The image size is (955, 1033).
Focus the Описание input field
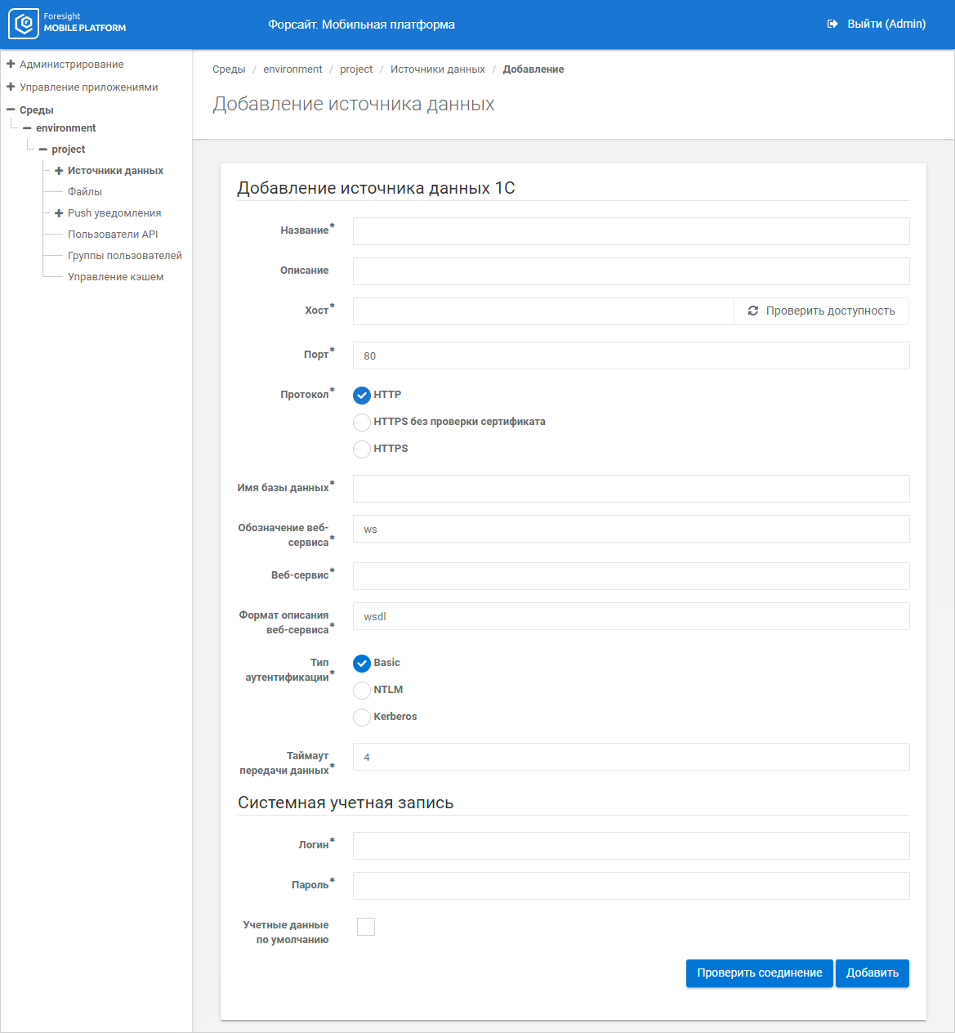pyautogui.click(x=631, y=271)
